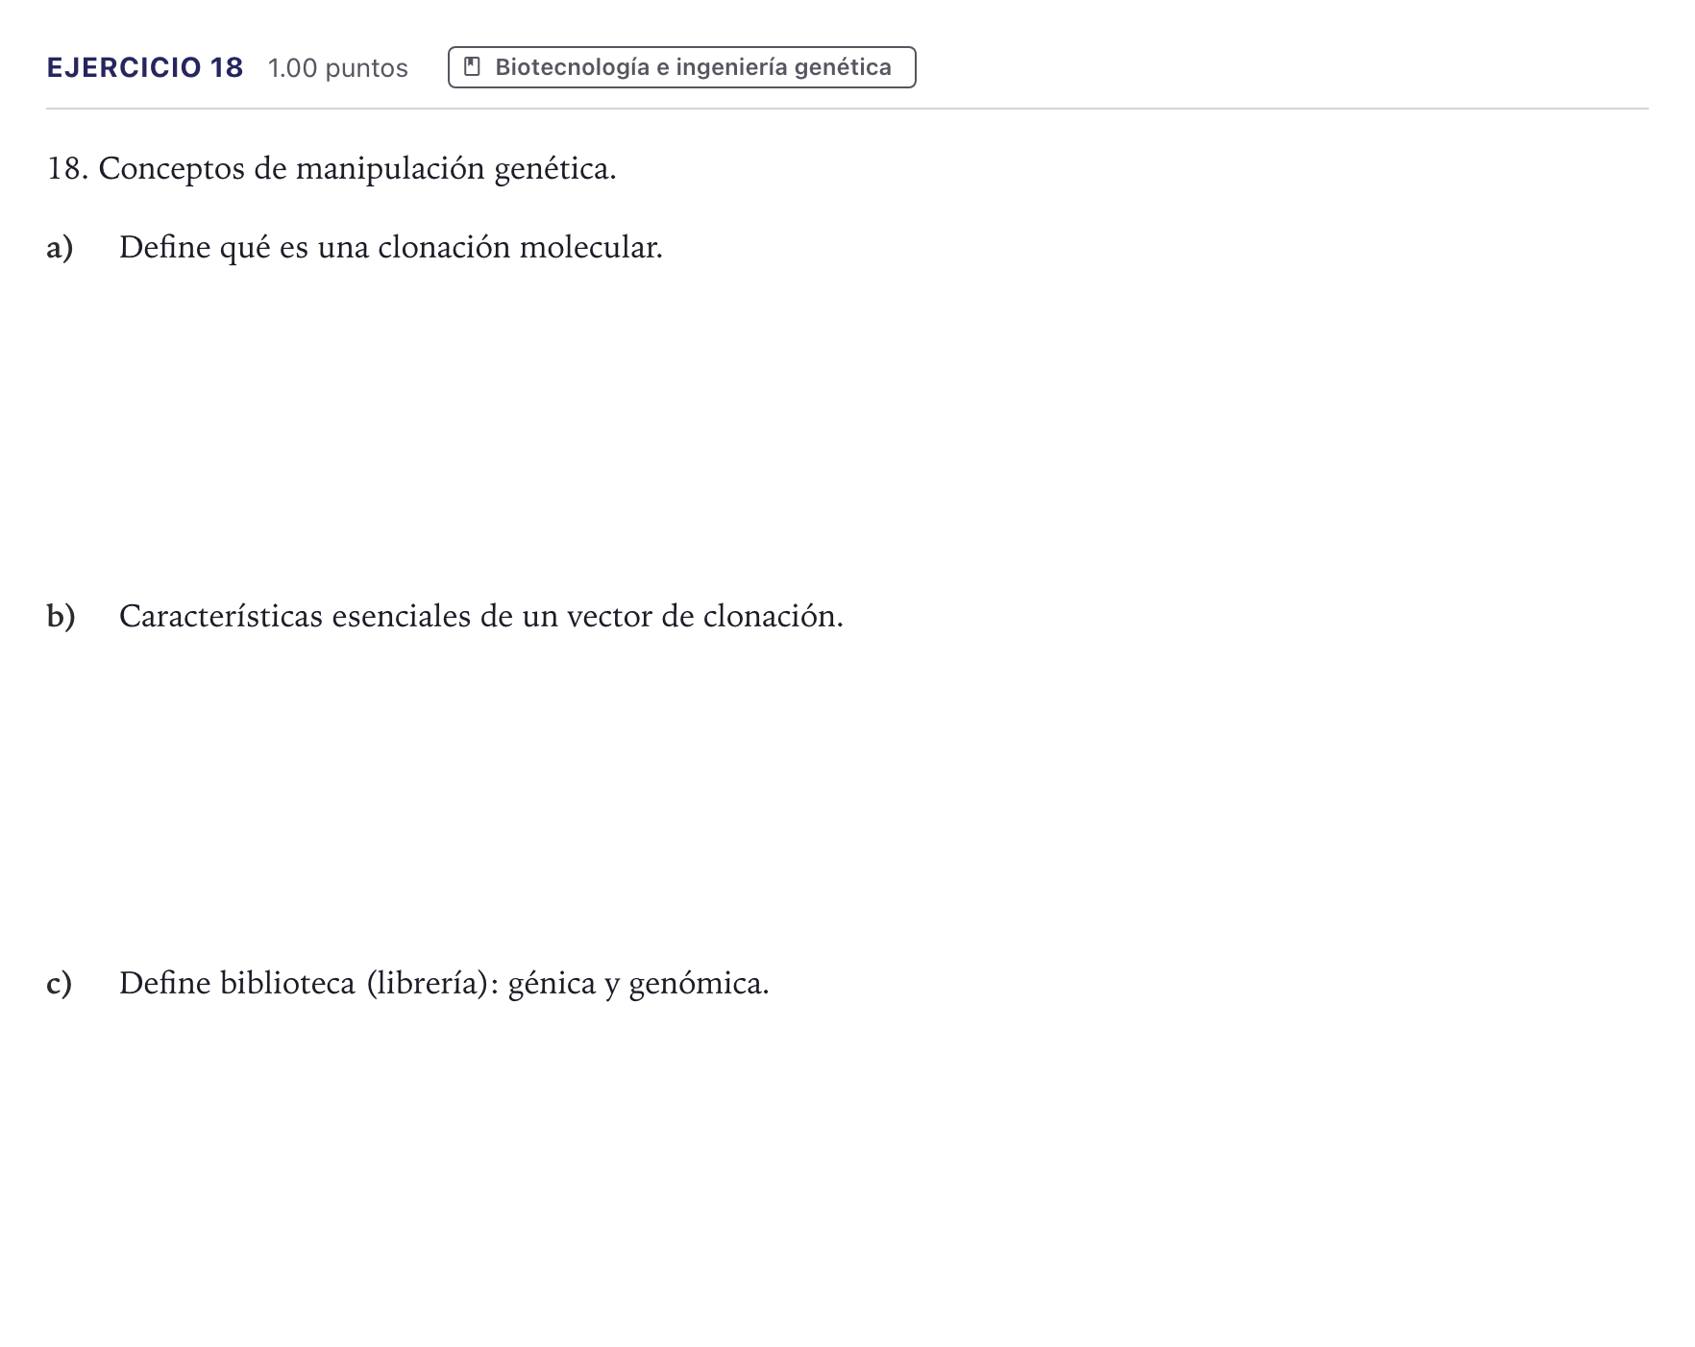Click the bookmark icon inside the topic tag

tap(472, 67)
